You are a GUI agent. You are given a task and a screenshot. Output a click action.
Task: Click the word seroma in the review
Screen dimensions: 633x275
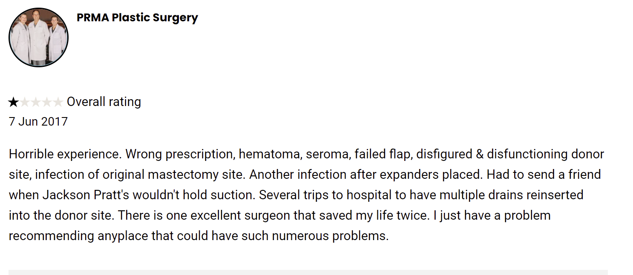(327, 154)
